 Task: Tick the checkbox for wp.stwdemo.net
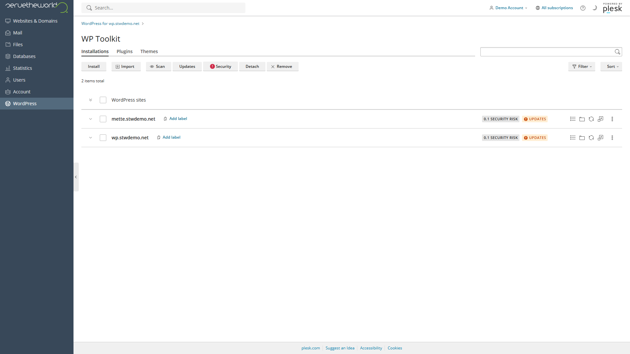(x=103, y=138)
